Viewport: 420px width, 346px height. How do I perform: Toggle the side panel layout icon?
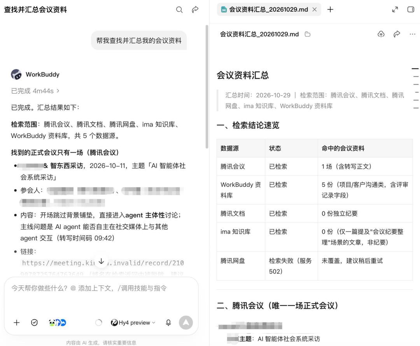coord(411,10)
